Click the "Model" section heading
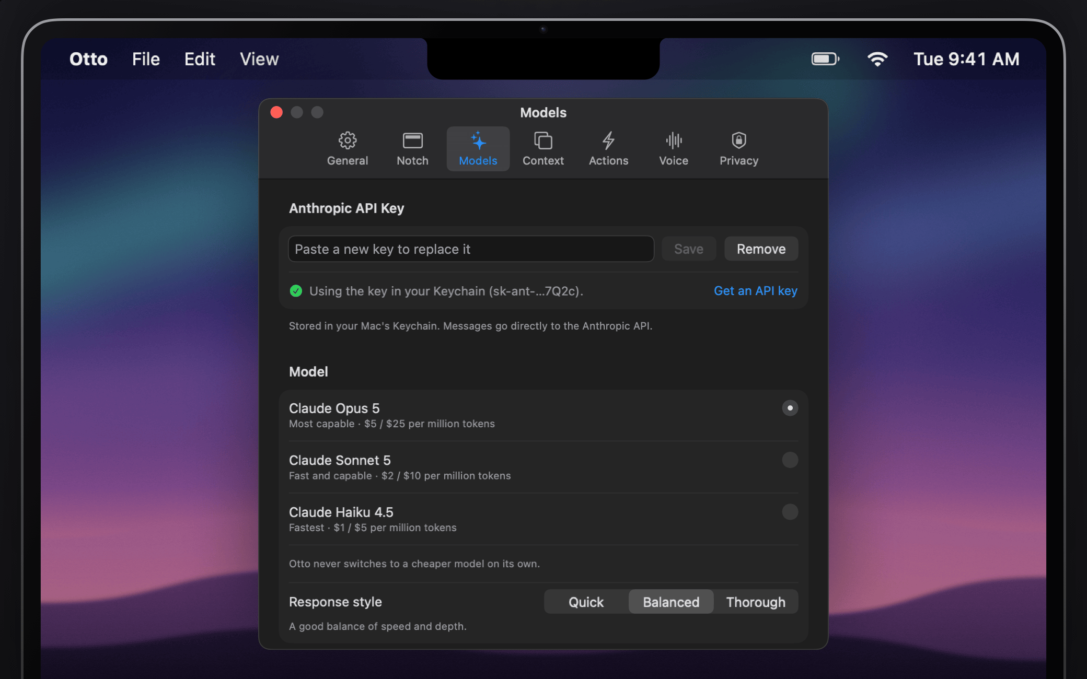Screen dimensions: 1087x679 click(x=308, y=371)
